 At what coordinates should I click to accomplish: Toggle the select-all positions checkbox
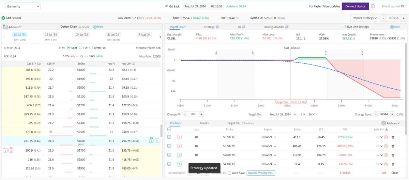point(169,129)
